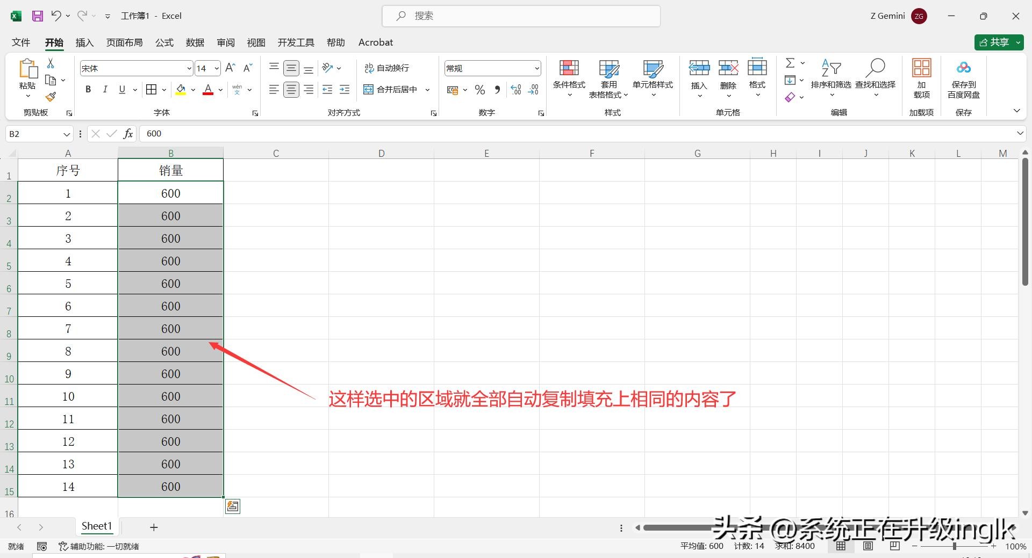Toggle Italic formatting

point(105,90)
